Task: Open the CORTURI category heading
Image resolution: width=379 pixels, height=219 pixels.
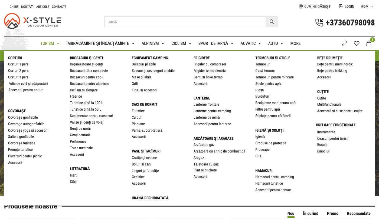Action: tap(15, 58)
